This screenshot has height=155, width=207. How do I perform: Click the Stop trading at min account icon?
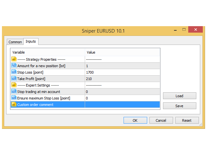(x=14, y=92)
